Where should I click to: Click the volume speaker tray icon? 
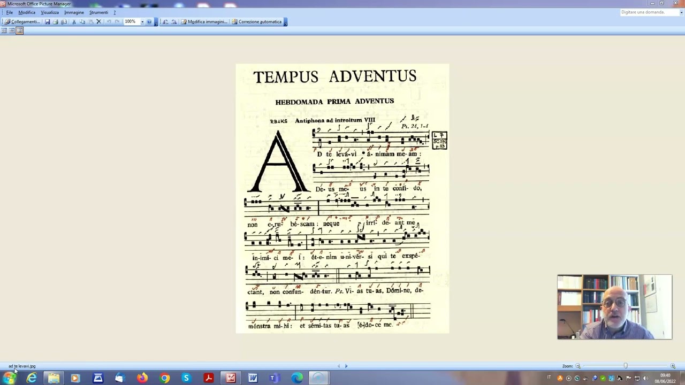(x=645, y=379)
